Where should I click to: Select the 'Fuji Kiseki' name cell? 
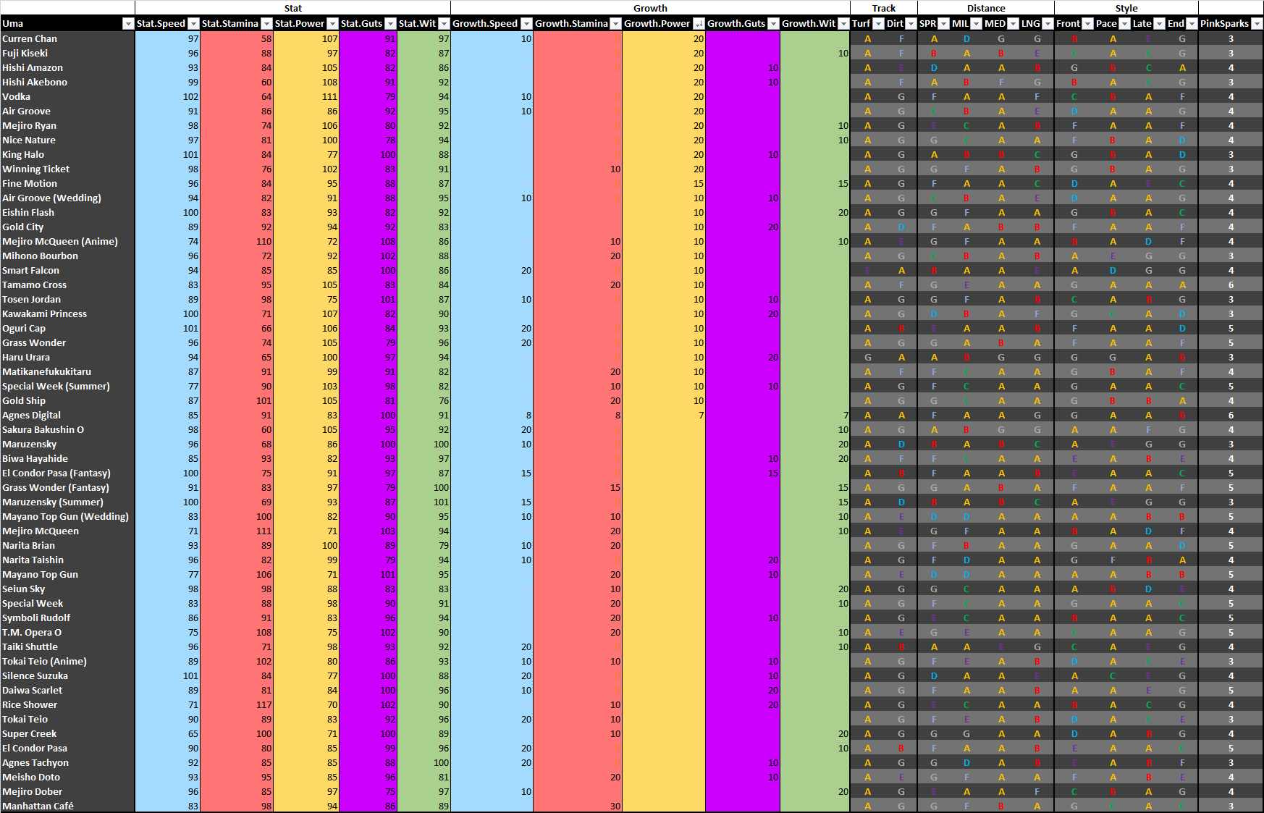[67, 53]
